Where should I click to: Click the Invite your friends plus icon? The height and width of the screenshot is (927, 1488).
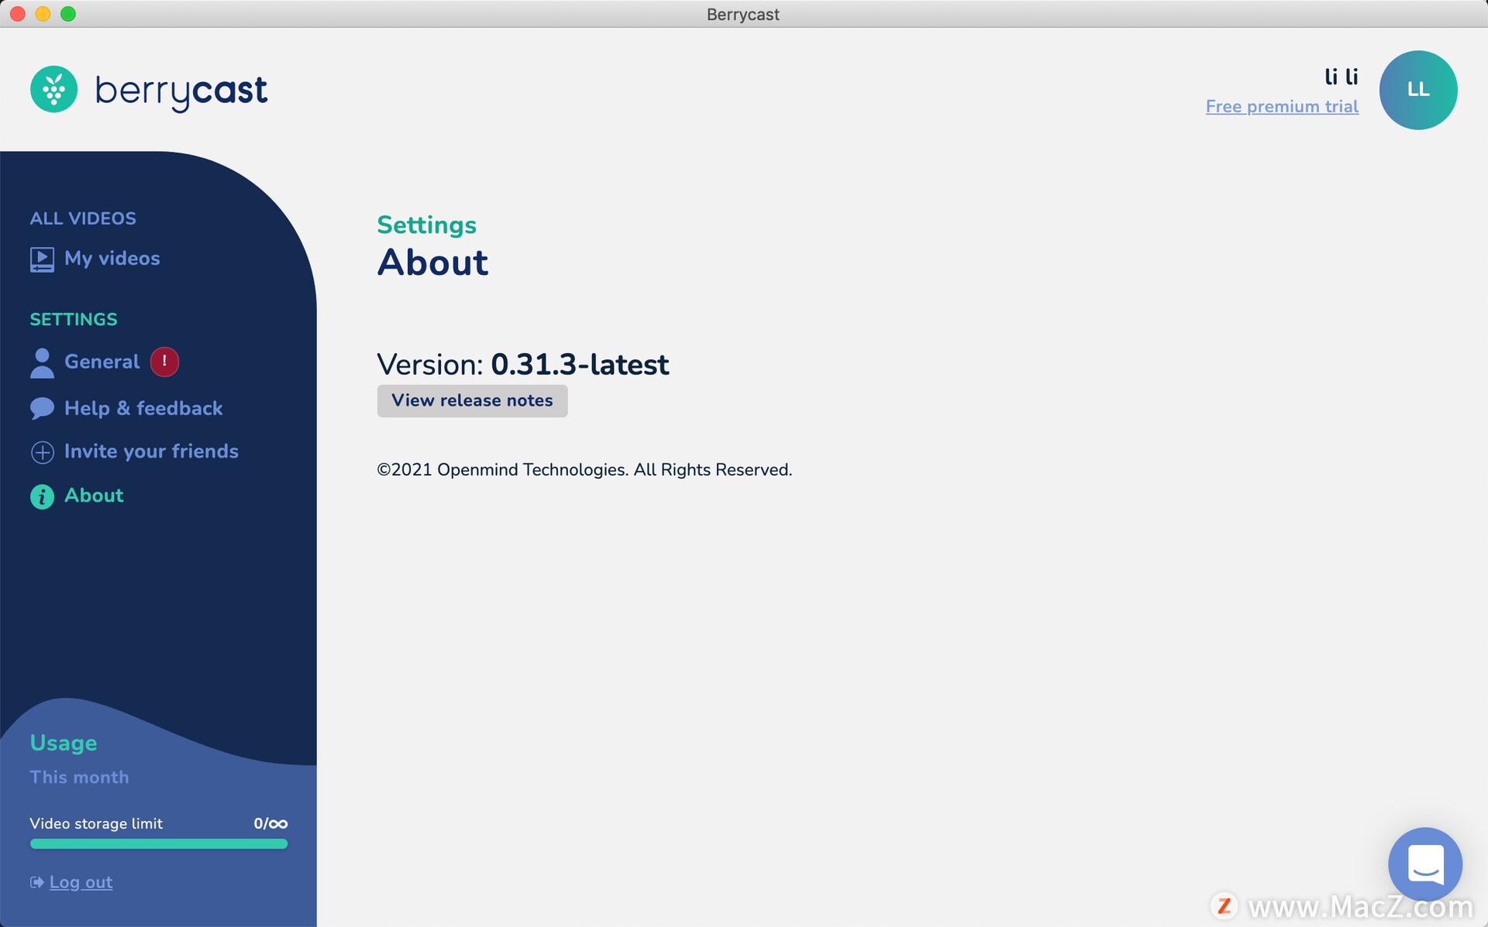point(42,452)
